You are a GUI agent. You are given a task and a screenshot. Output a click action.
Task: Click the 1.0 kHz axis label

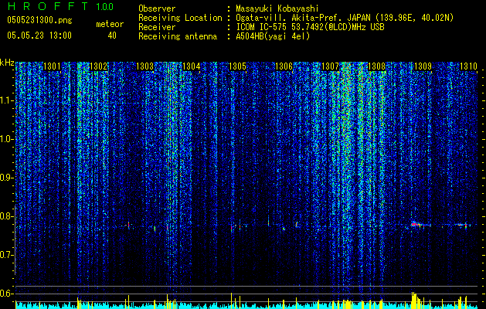(x=6, y=139)
